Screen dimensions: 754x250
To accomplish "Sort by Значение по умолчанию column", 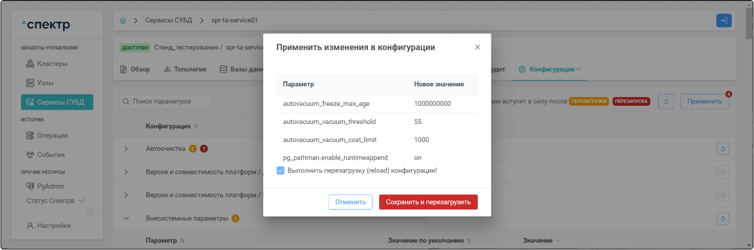I will tap(469, 241).
